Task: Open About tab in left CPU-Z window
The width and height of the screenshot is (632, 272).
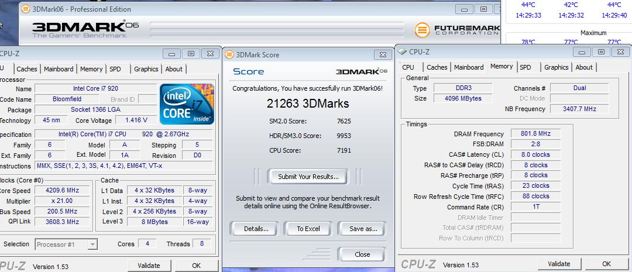Action: point(174,69)
